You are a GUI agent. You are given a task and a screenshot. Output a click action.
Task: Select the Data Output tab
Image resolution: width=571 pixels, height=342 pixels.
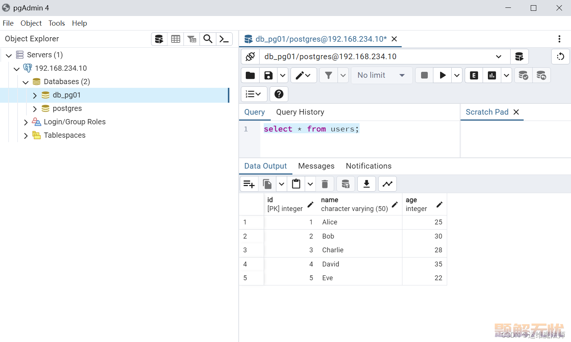[266, 166]
